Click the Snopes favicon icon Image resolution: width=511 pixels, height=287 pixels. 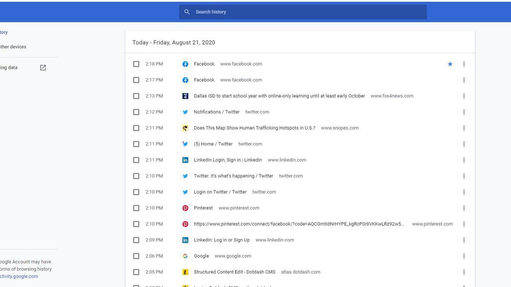[x=185, y=128]
